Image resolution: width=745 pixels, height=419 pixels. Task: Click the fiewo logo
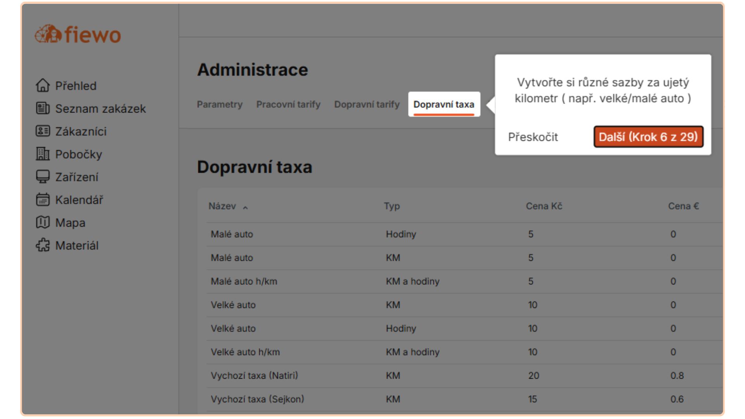78,35
